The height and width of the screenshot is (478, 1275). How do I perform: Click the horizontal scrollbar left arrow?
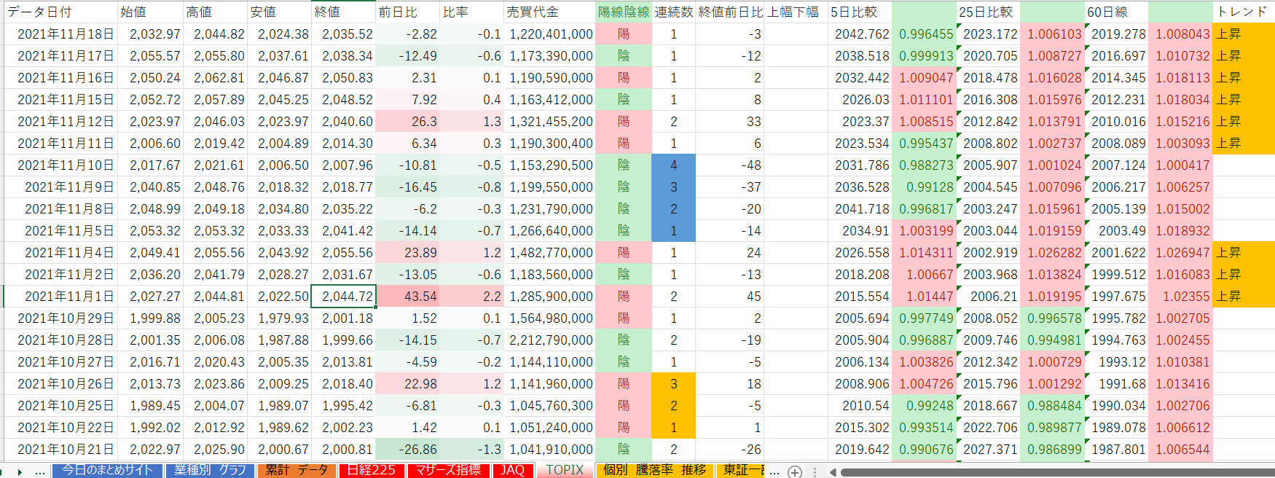click(833, 472)
